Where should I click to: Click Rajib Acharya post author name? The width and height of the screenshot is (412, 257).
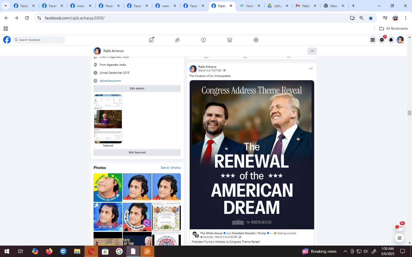[207, 67]
